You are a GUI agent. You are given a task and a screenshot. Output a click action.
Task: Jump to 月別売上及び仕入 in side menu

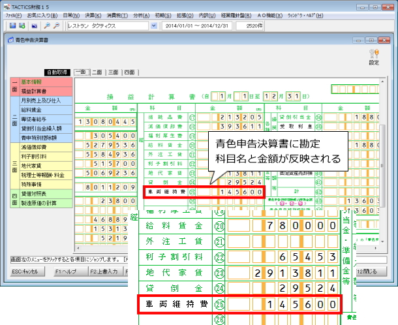point(46,101)
